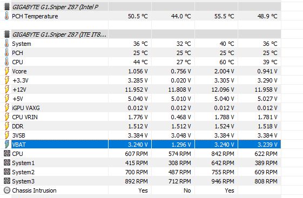303x198 pixels.
Task: Click the fan icon beside System2
Action: pos(7,172)
